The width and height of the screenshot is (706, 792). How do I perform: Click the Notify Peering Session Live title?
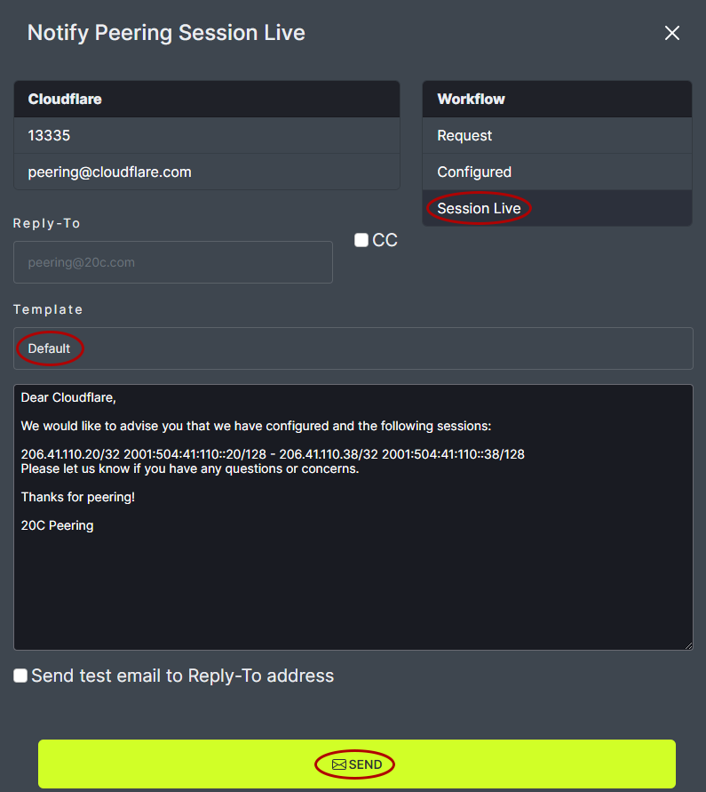click(166, 33)
